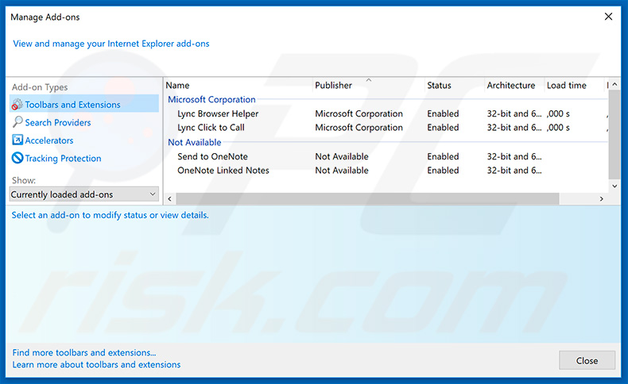Select the Send to OneNote add-on
The height and width of the screenshot is (384, 628).
click(x=212, y=156)
